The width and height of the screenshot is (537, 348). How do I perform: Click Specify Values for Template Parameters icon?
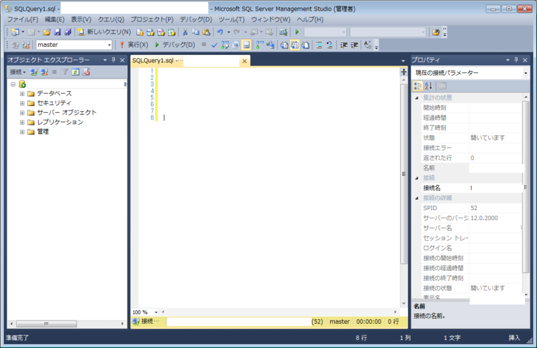click(x=368, y=45)
